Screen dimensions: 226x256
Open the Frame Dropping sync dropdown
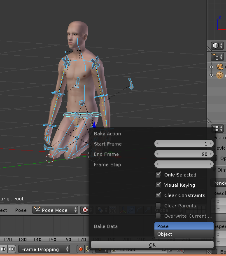point(44,249)
